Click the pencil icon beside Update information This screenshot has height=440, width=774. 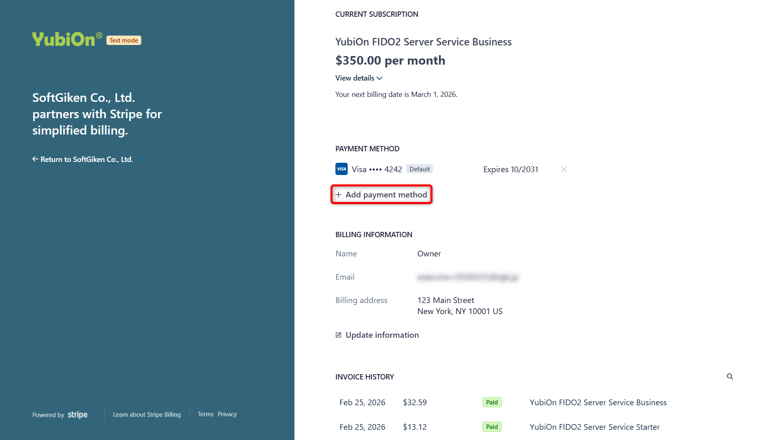[338, 335]
